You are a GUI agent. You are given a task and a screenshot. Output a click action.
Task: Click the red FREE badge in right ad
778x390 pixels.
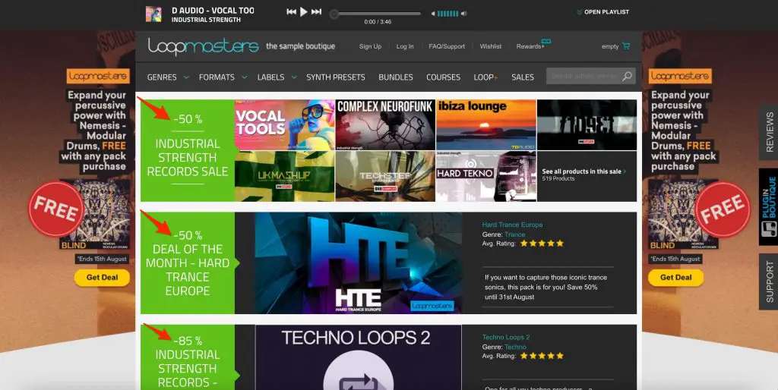click(723, 209)
